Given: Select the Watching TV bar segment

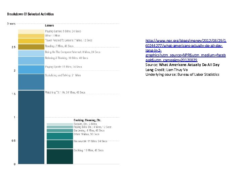Looking at the screenshot, I should tap(31, 127).
